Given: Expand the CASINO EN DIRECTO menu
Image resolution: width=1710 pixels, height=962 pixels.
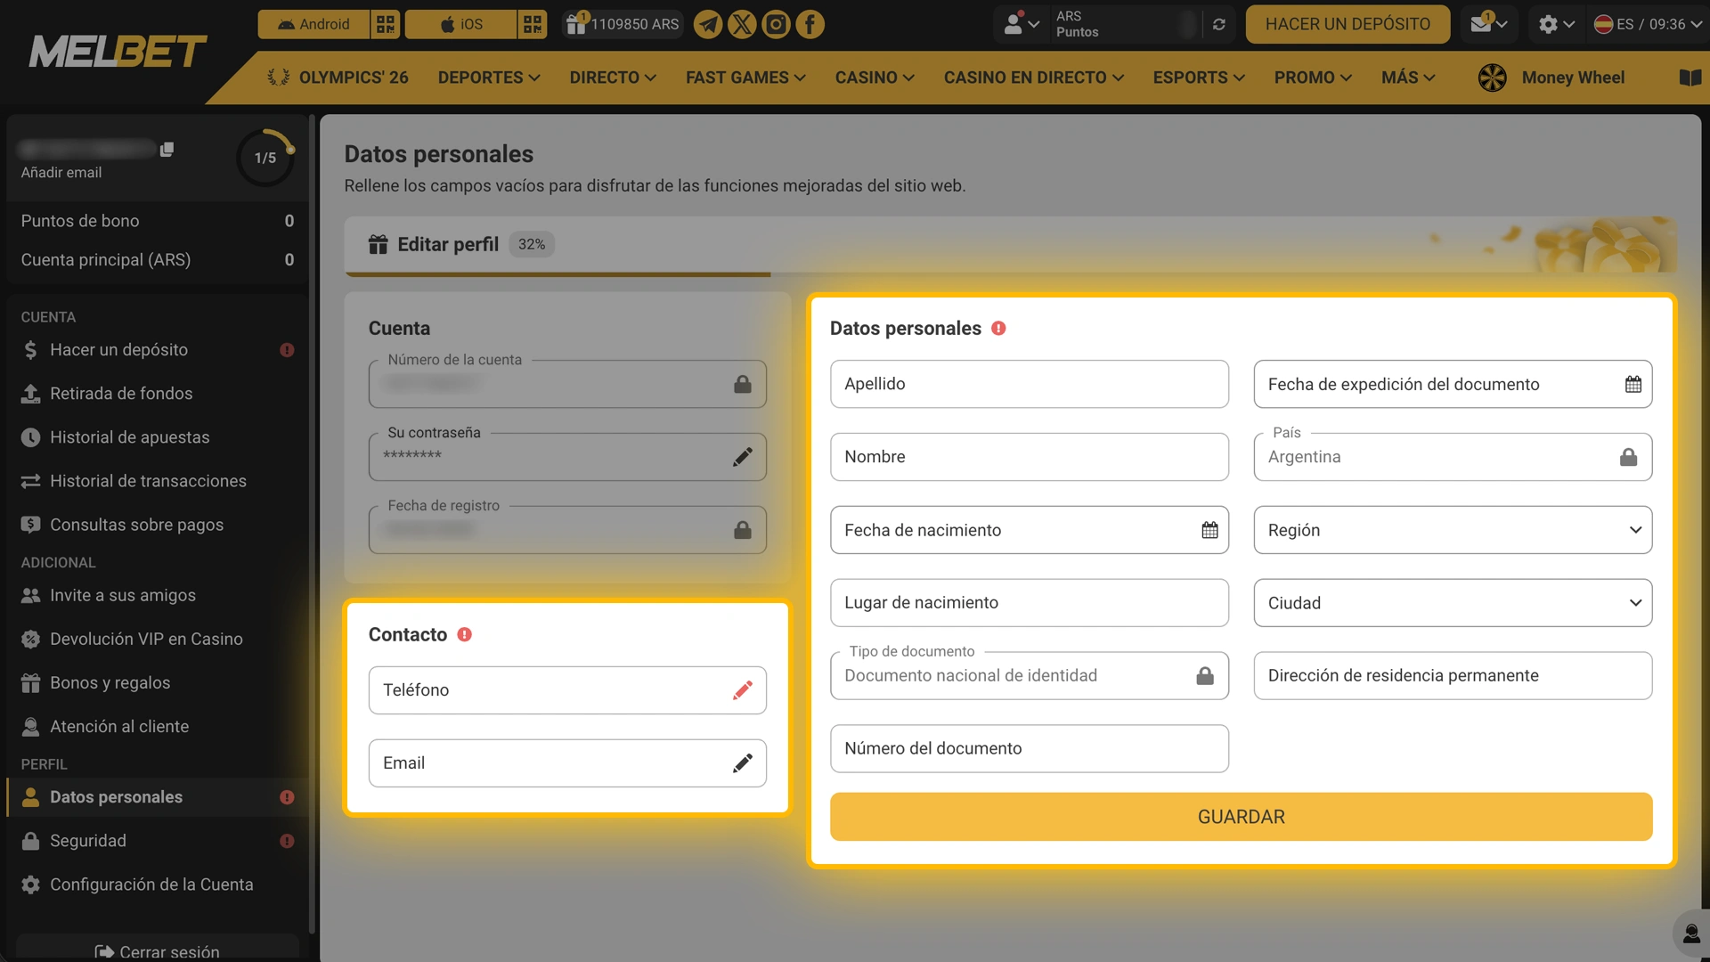Looking at the screenshot, I should click(x=1034, y=77).
